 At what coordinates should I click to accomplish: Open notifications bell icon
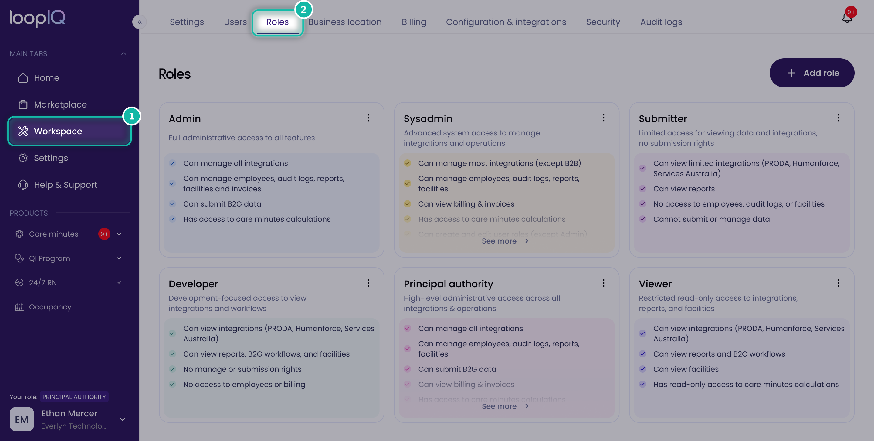coord(847,18)
